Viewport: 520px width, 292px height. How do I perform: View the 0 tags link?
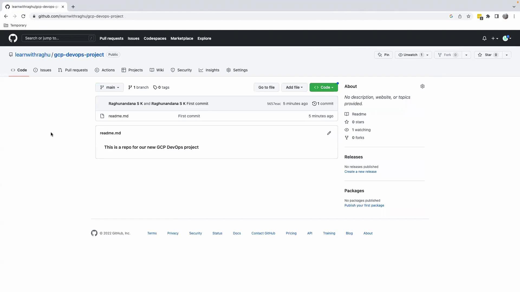[161, 87]
